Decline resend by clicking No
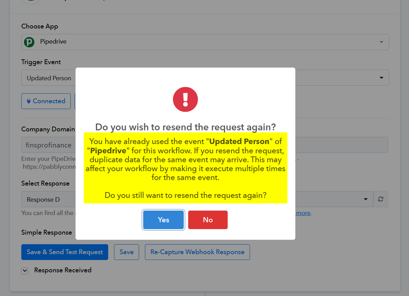409x296 pixels. pos(208,220)
